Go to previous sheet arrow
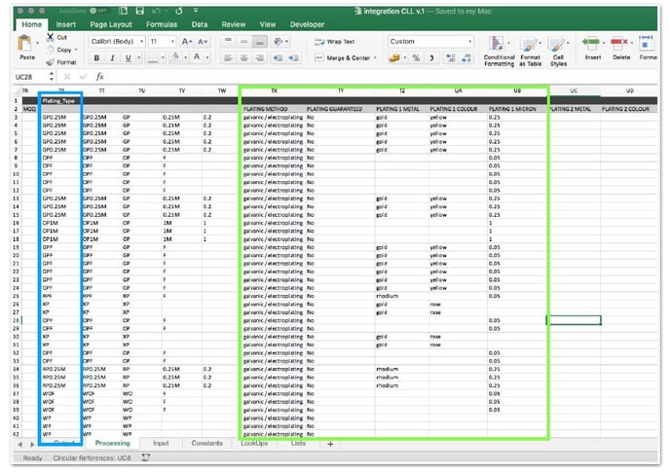This screenshot has width=670, height=472. click(20, 444)
